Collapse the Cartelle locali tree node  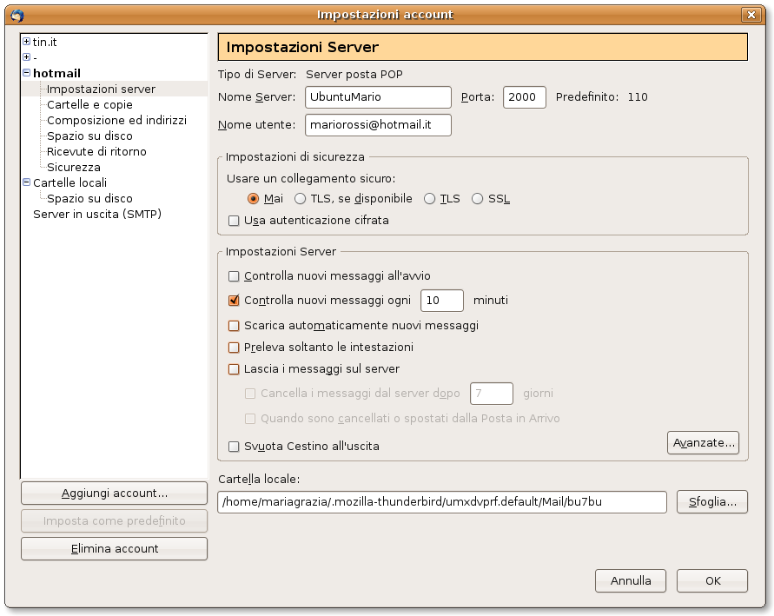(x=26, y=182)
